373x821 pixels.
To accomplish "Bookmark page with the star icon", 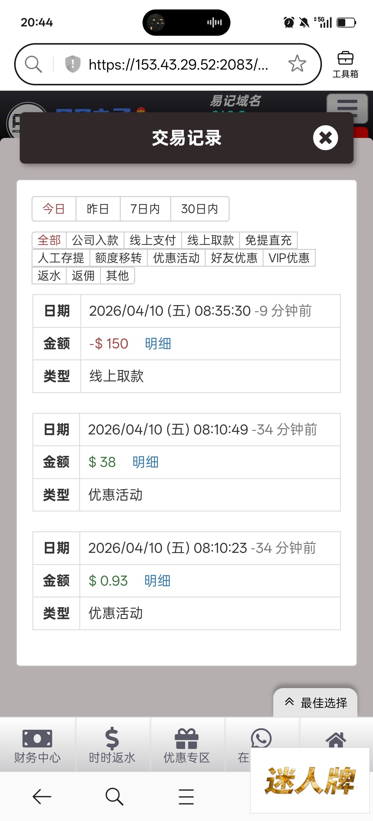I will coord(297,64).
